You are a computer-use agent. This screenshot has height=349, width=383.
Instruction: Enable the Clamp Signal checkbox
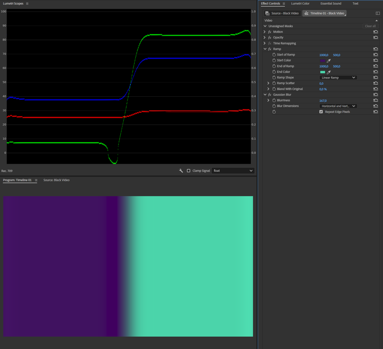[x=189, y=171]
